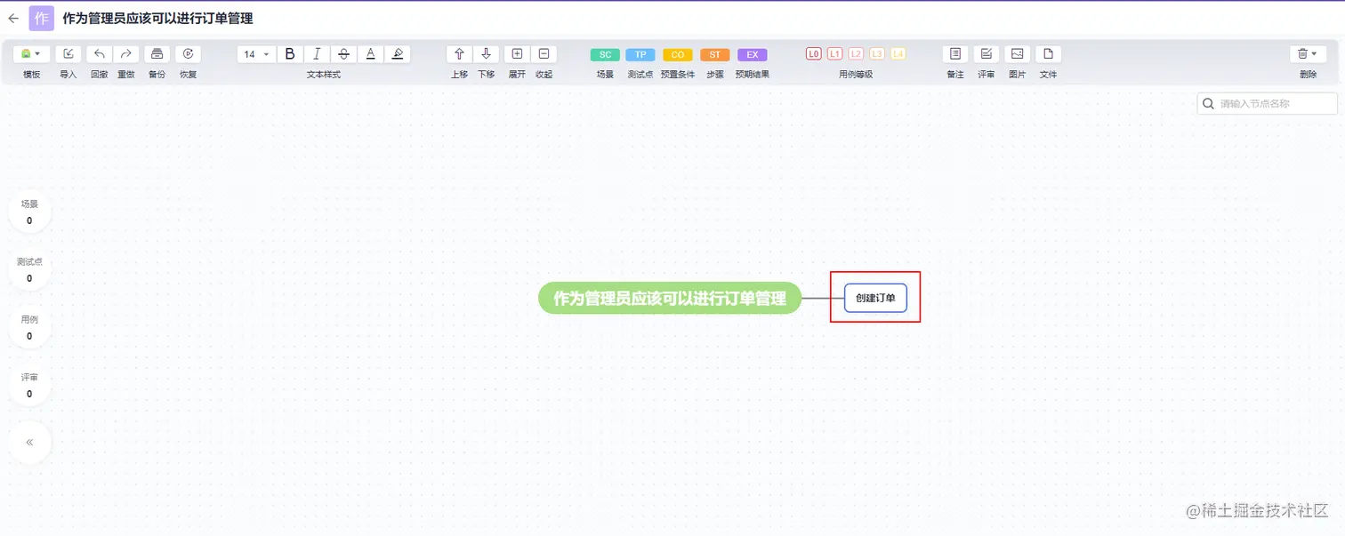The image size is (1345, 536).
Task: Move node down with 下移 arrow
Action: point(486,54)
